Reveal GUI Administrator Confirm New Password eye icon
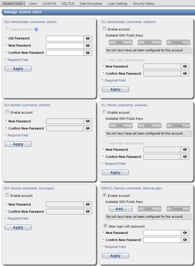 pos(88,53)
